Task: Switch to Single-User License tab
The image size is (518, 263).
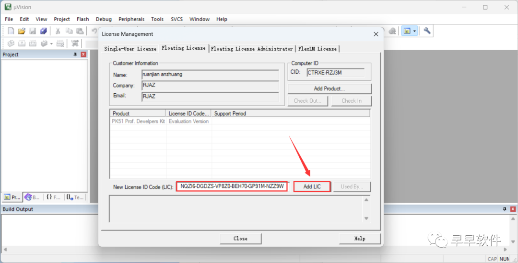Action: (130, 49)
